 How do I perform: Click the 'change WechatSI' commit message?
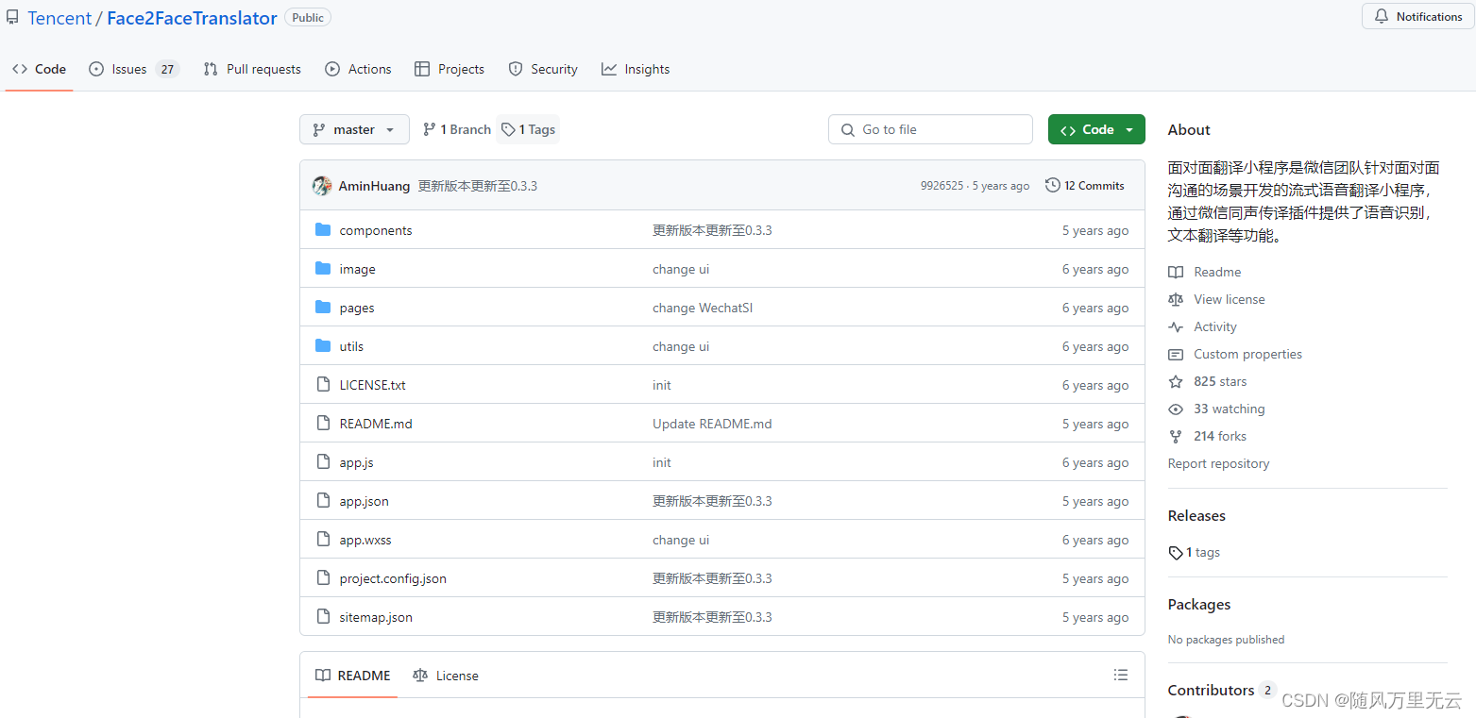[x=703, y=308]
